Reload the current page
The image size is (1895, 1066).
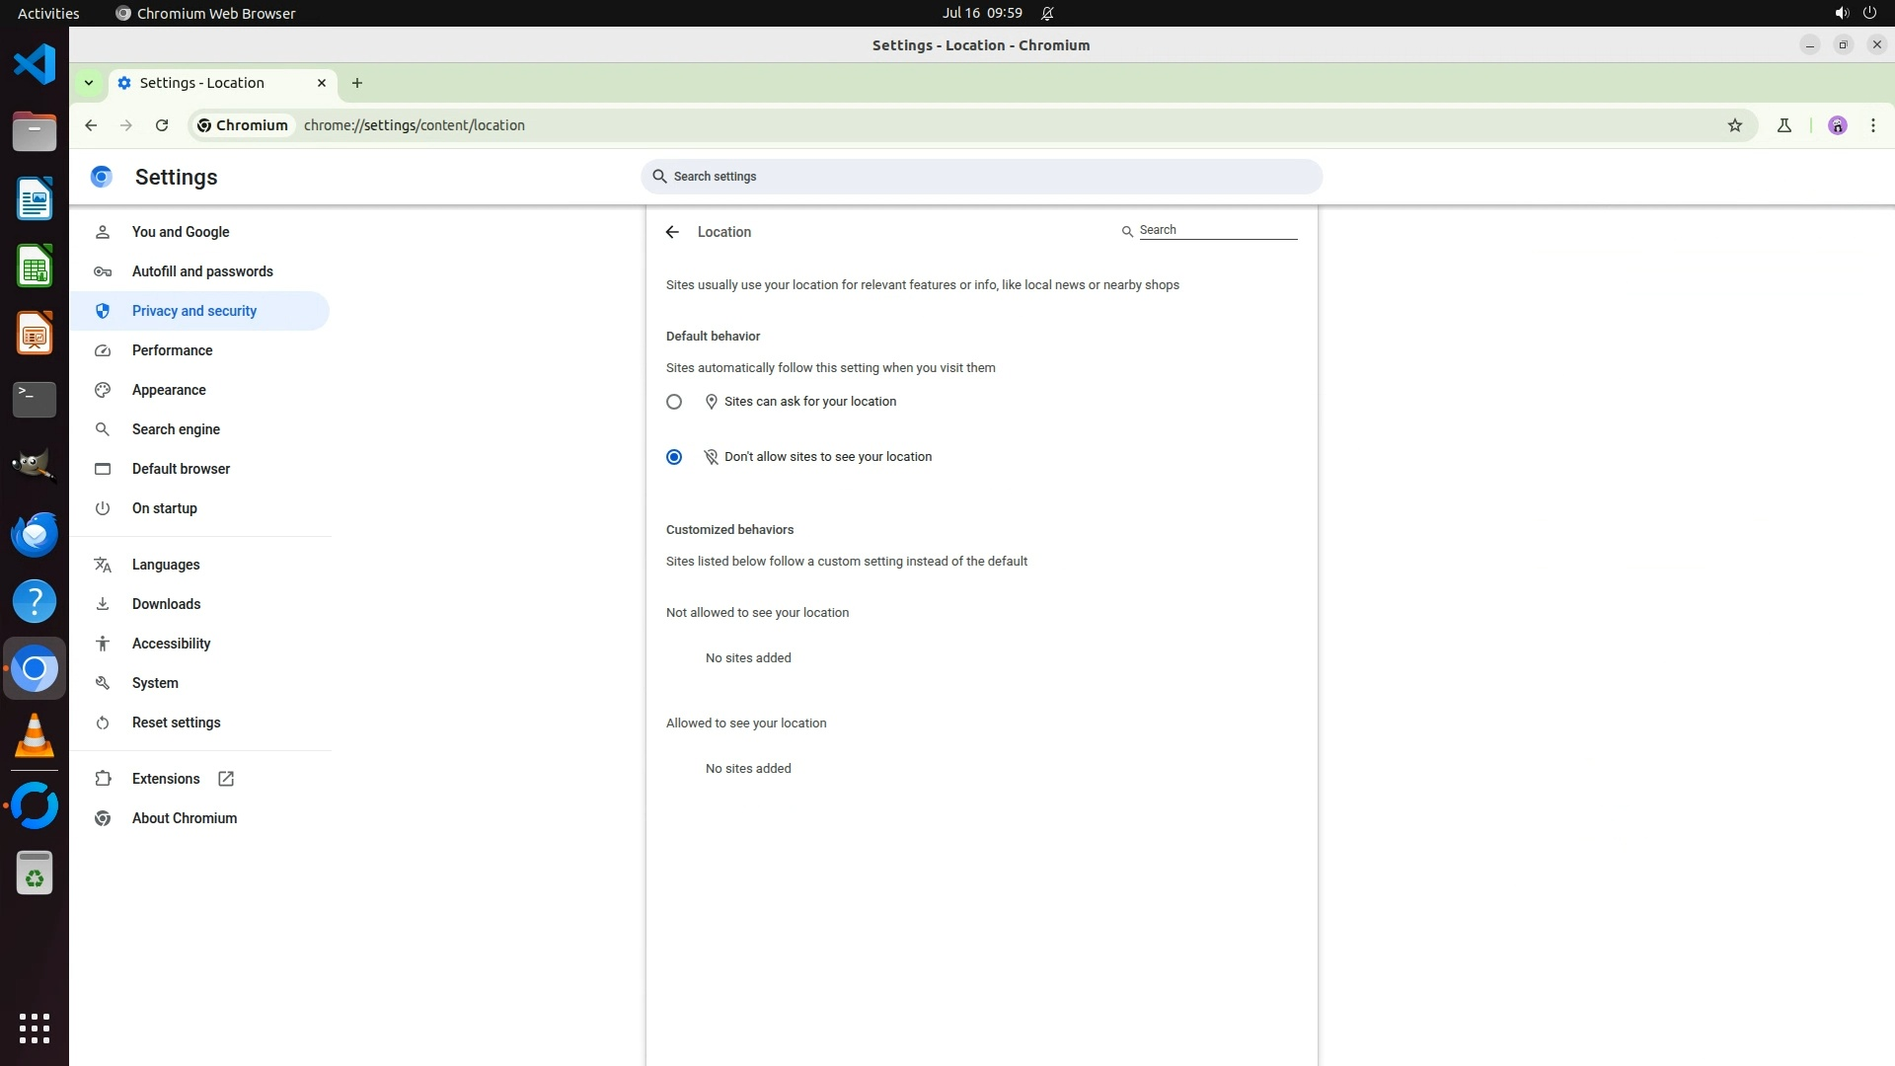(x=162, y=125)
